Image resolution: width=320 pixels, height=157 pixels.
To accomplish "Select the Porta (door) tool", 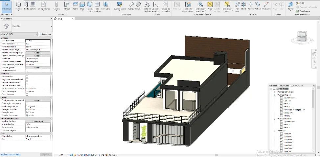I will click(x=26, y=5).
